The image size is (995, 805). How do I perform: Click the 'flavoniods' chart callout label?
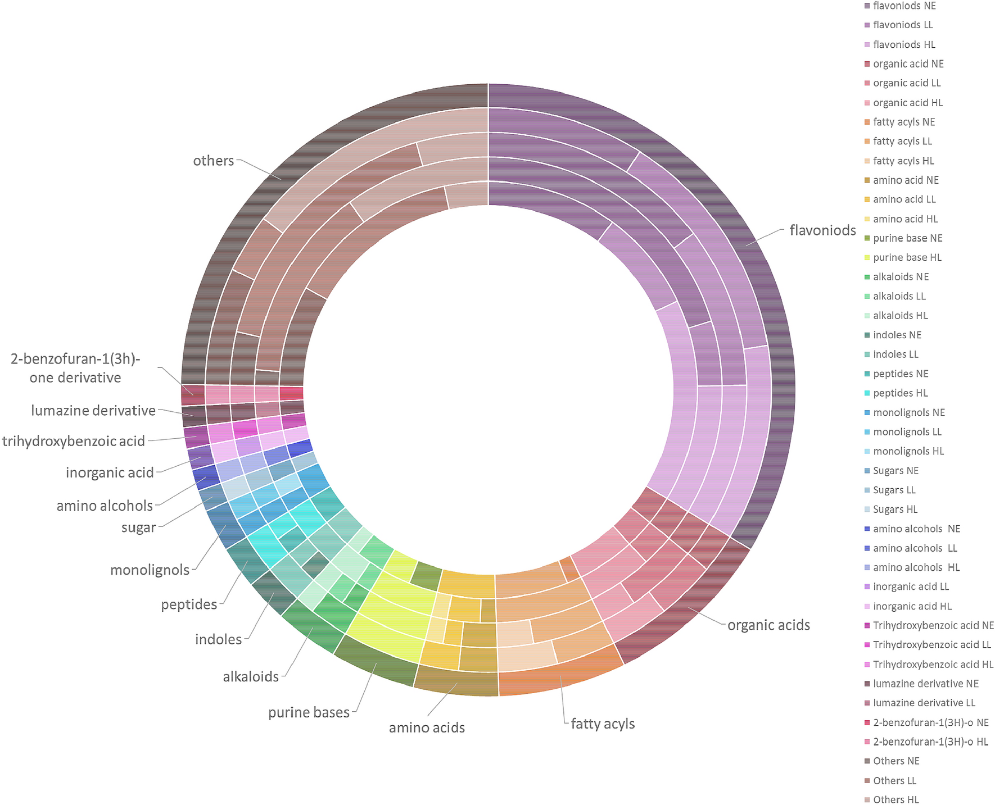point(822,230)
